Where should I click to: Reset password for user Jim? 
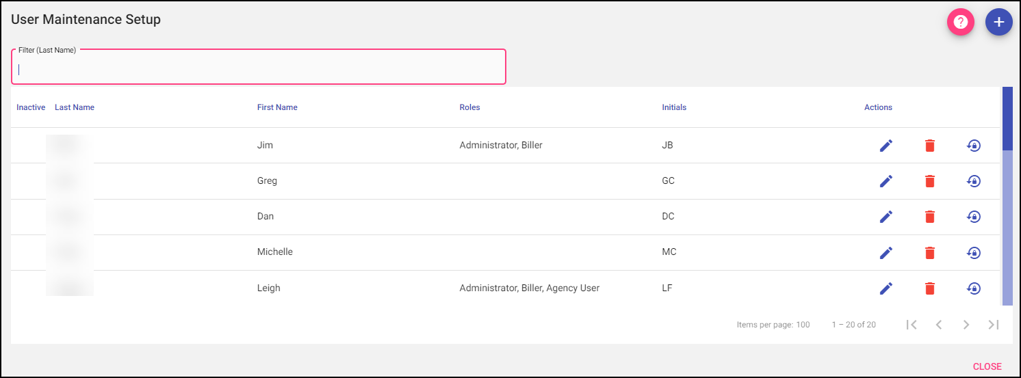coord(974,146)
